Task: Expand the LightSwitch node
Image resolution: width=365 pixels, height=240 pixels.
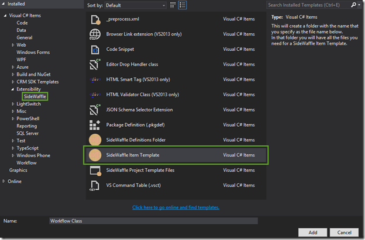Action: [x=13, y=104]
